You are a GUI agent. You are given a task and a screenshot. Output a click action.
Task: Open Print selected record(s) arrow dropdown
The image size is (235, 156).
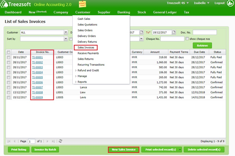click(180, 149)
